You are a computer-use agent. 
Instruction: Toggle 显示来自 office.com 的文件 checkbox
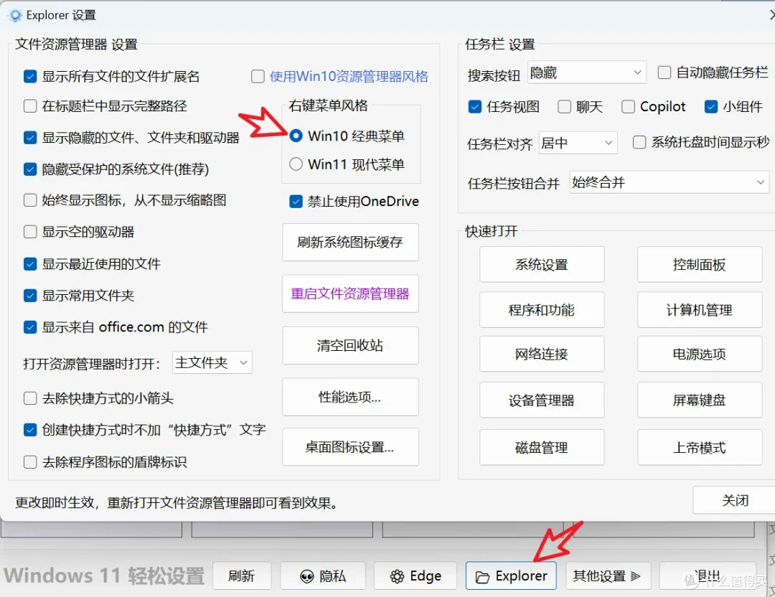tap(30, 327)
